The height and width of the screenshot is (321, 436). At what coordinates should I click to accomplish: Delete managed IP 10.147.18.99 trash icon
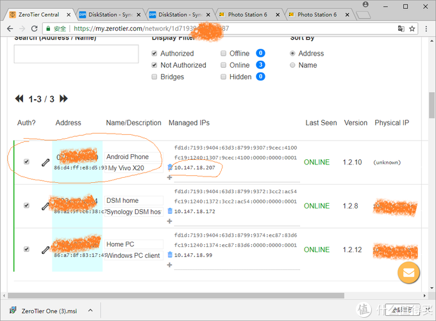point(170,254)
